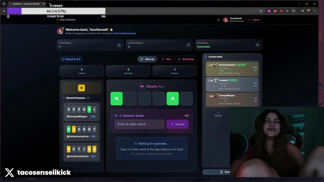Select the SEXUAL guess by AnnoyedReaper
Viewport: 324px width, 182px height.
click(82, 112)
